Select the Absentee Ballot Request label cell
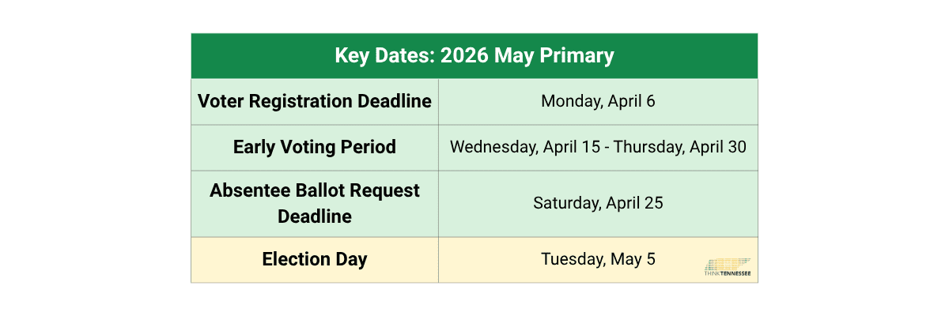The width and height of the screenshot is (949, 316). tap(315, 204)
